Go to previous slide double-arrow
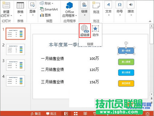154x116 pixels. click(151, 98)
